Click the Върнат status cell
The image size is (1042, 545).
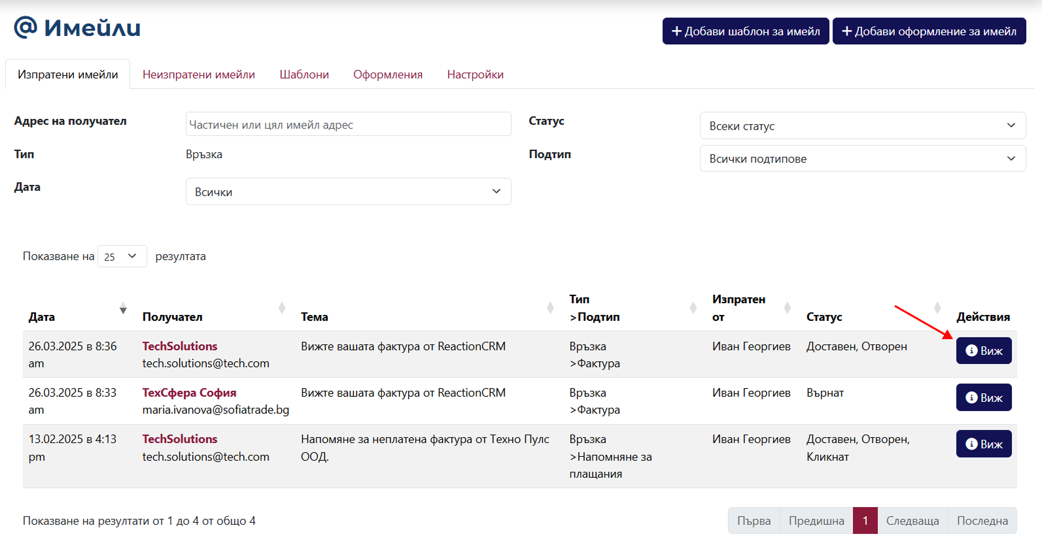[x=825, y=393]
